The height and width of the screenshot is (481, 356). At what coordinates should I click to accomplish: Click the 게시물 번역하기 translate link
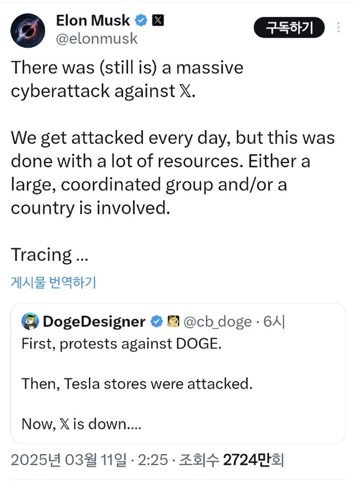(53, 282)
